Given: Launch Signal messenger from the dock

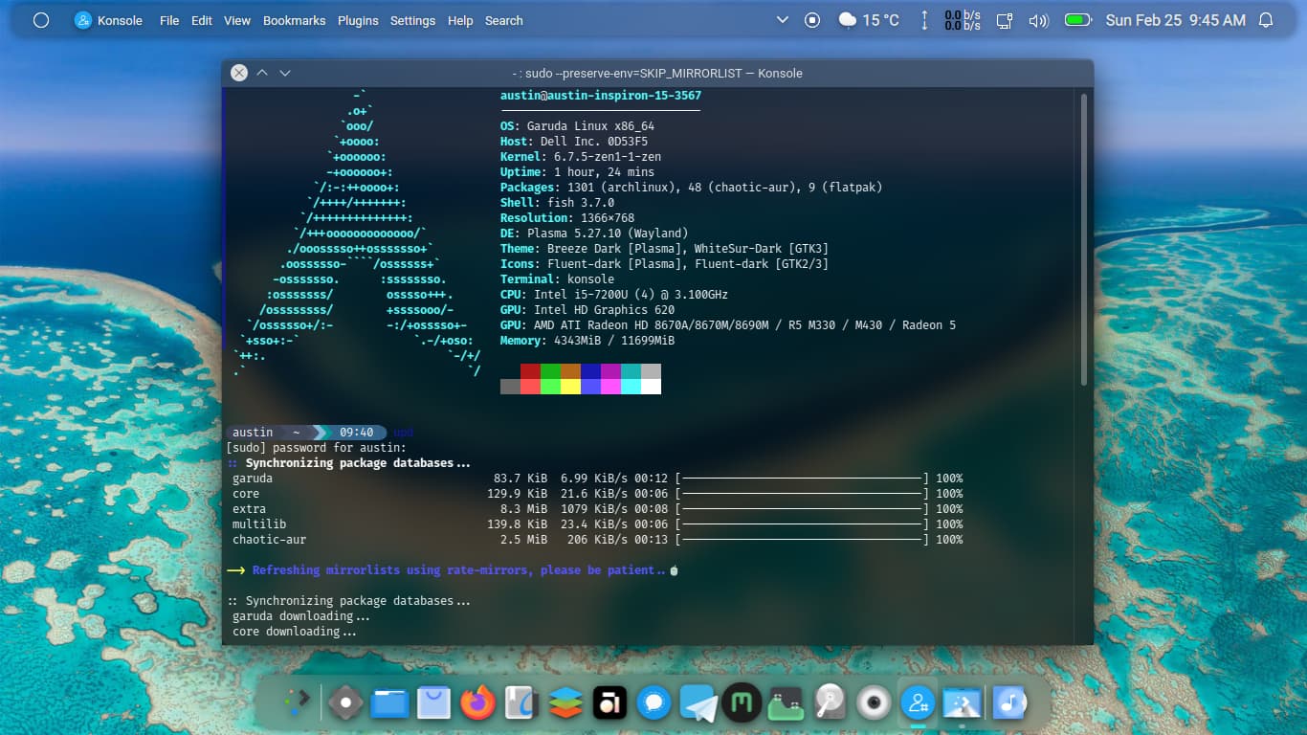Looking at the screenshot, I should (654, 703).
